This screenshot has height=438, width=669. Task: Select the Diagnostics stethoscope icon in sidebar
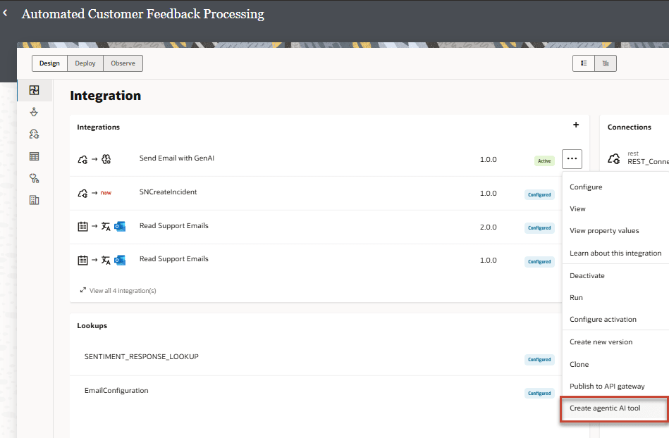33,178
